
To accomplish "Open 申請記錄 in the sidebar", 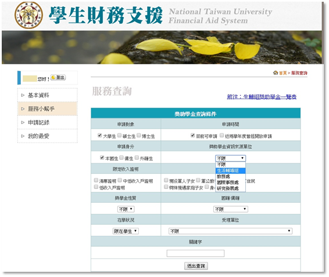I will tap(48, 122).
